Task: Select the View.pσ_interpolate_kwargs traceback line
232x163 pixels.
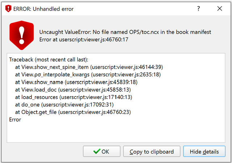Action: coord(88,75)
